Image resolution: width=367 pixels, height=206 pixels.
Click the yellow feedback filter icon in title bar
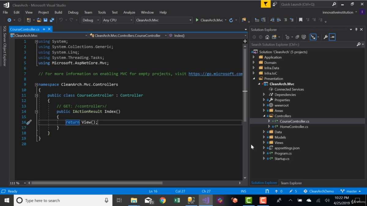coord(265,4)
